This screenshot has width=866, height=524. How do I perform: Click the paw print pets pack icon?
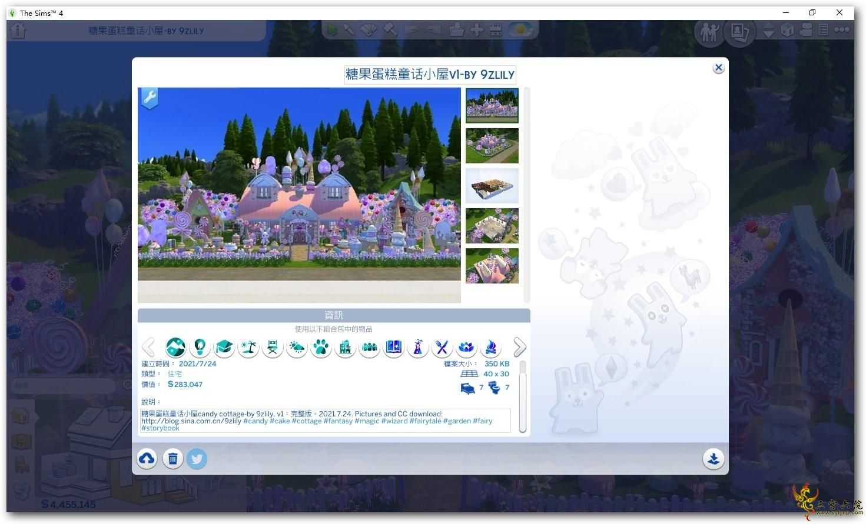tap(321, 348)
